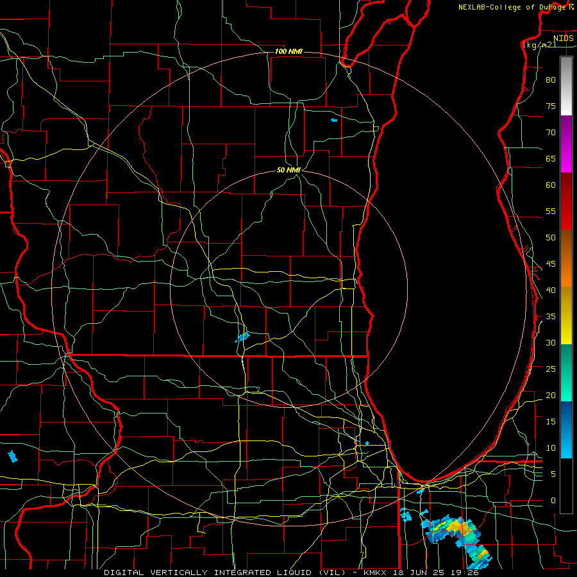Viewport: 577px width, 577px height.
Task: Click the 0 value on the VIL scale
Action: 553,501
